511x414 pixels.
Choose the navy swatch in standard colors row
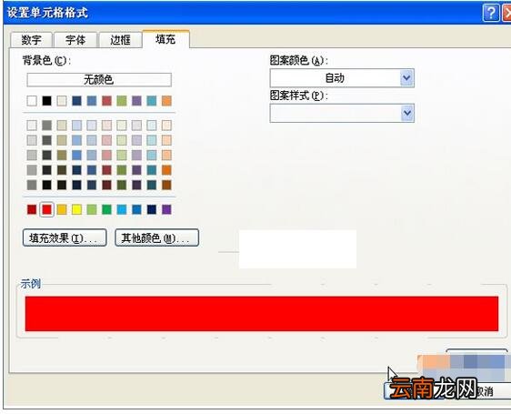coord(152,209)
